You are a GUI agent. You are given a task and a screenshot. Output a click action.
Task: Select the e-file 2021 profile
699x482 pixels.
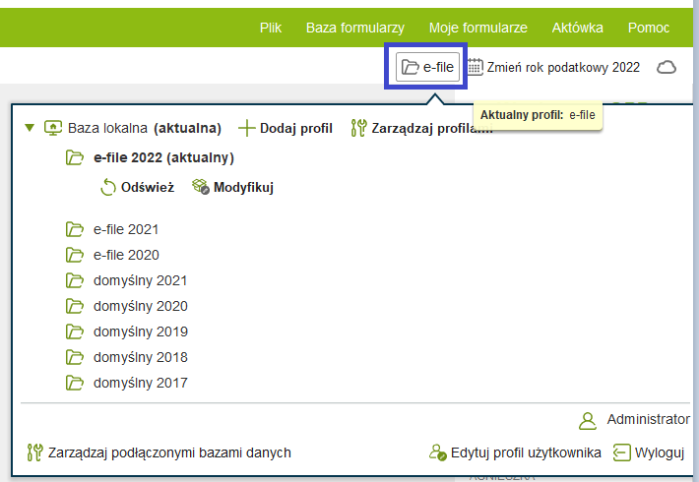pos(126,229)
